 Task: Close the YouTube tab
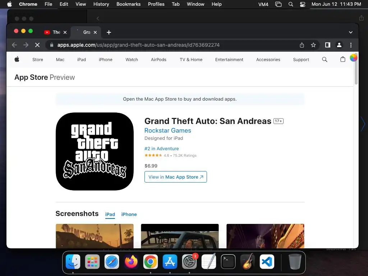click(65, 32)
